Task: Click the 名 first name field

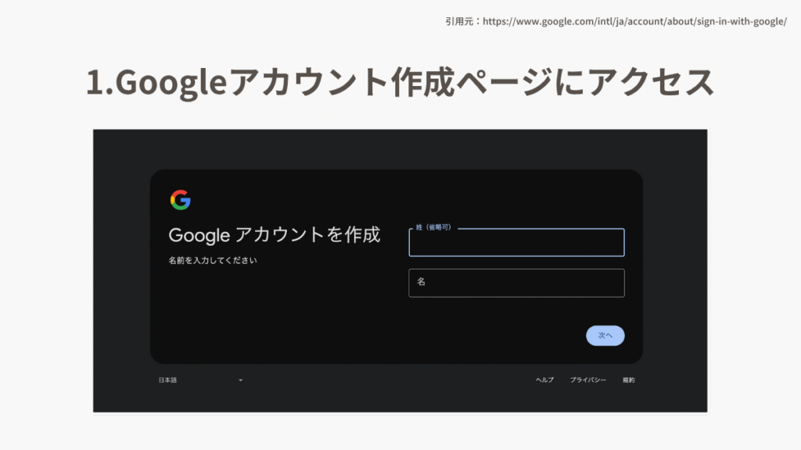Action: click(516, 283)
